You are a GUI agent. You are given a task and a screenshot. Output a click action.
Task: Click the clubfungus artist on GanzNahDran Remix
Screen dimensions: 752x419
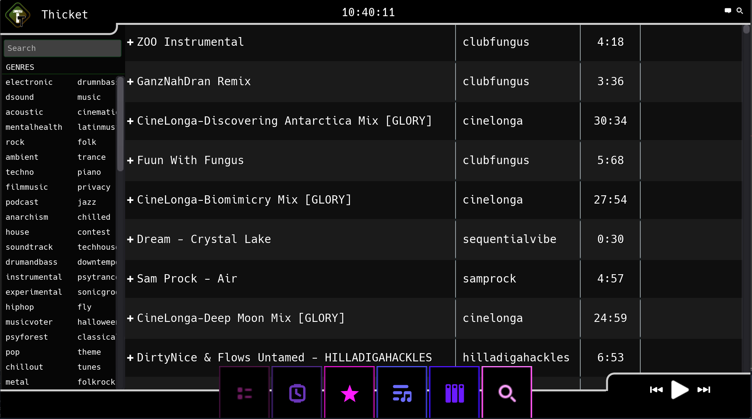point(496,82)
